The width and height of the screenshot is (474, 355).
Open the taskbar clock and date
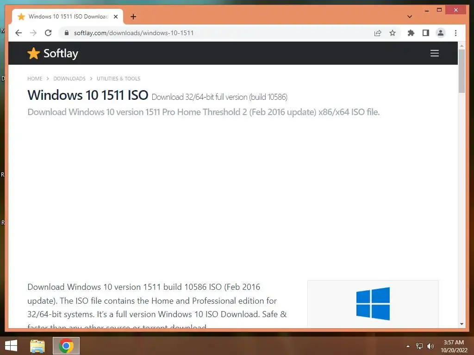[x=454, y=346]
